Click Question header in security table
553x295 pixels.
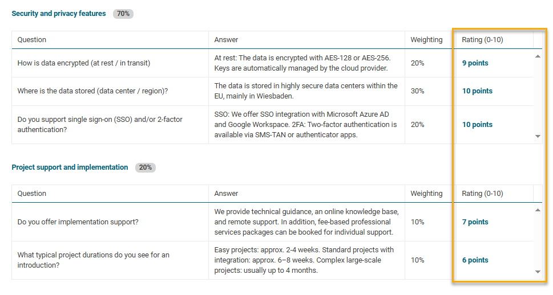tap(32, 40)
